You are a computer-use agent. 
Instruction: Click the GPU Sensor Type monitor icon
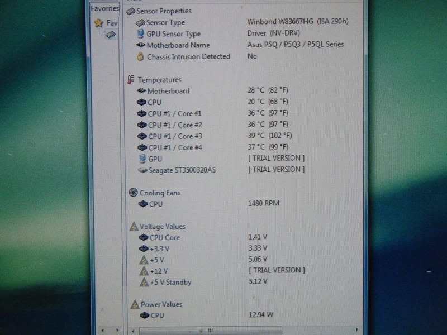click(141, 33)
